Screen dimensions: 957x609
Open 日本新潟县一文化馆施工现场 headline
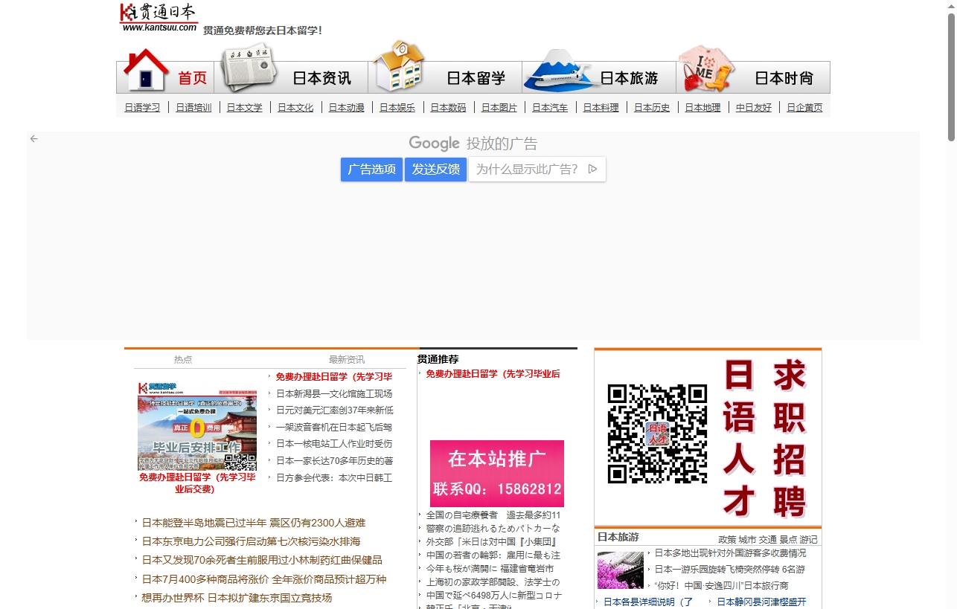coord(334,393)
